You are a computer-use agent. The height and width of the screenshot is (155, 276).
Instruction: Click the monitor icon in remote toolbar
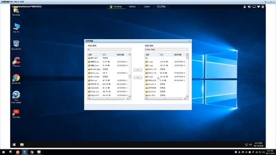click(x=254, y=7)
